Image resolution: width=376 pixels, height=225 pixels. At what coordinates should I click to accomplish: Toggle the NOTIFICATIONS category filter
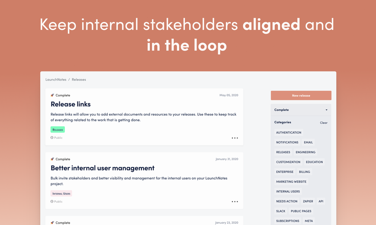tap(287, 142)
